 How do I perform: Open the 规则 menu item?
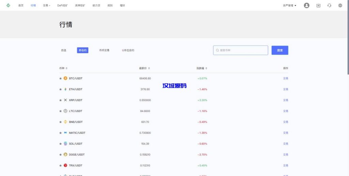(110, 5)
